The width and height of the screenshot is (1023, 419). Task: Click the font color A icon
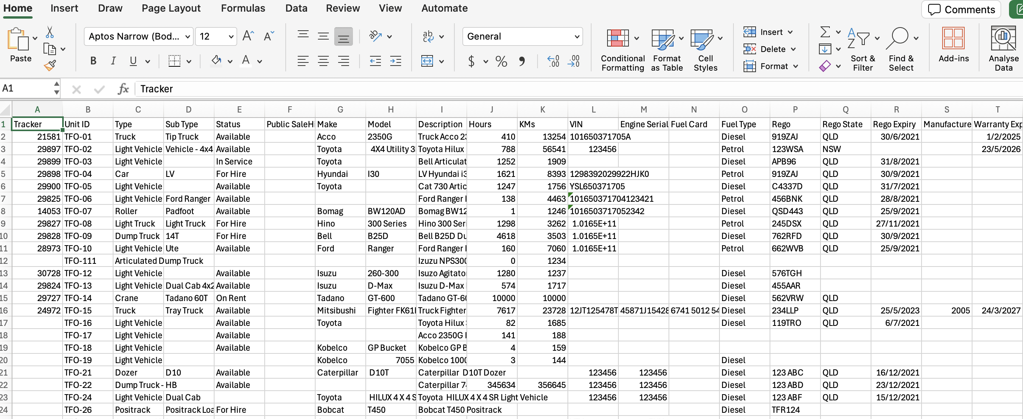pos(246,61)
